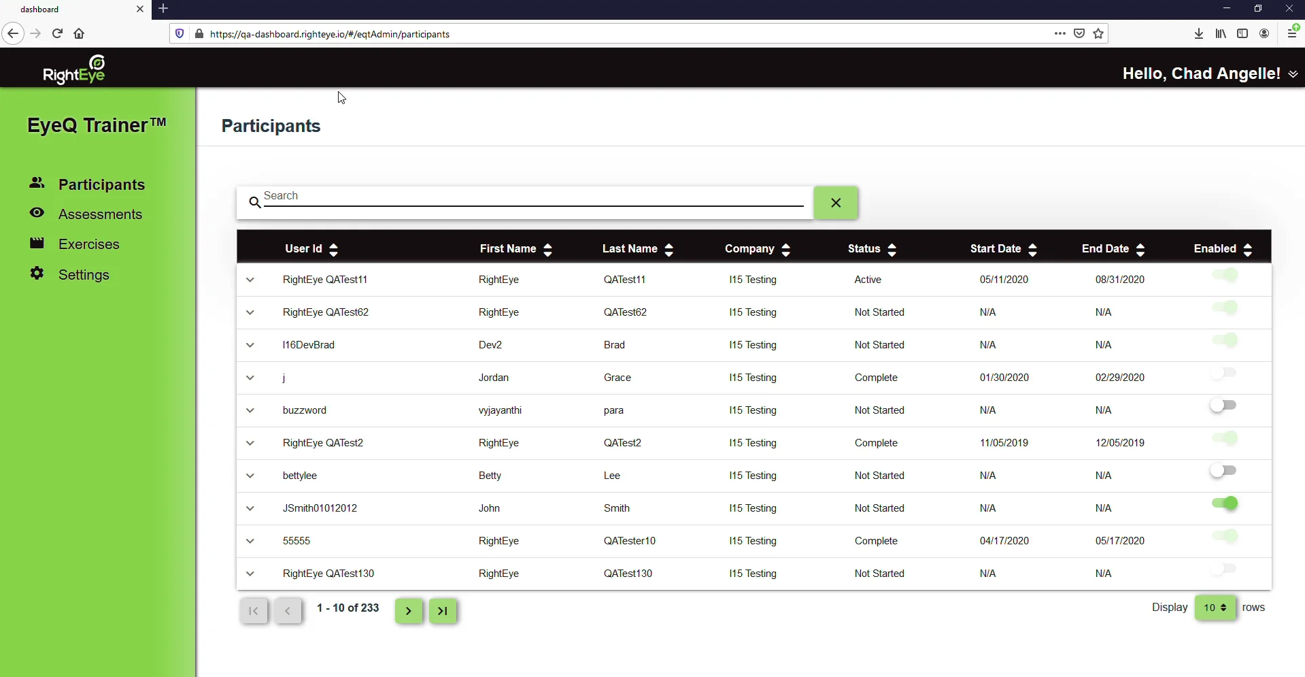Image resolution: width=1305 pixels, height=677 pixels.
Task: Clear search with the X button
Action: tap(836, 203)
